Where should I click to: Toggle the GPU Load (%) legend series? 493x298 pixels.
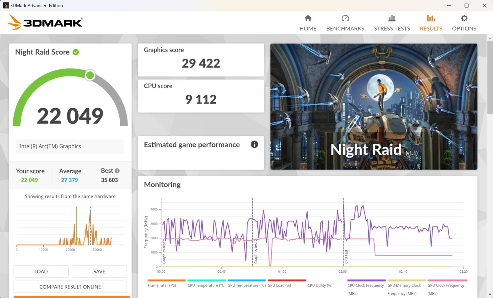pyautogui.click(x=279, y=286)
